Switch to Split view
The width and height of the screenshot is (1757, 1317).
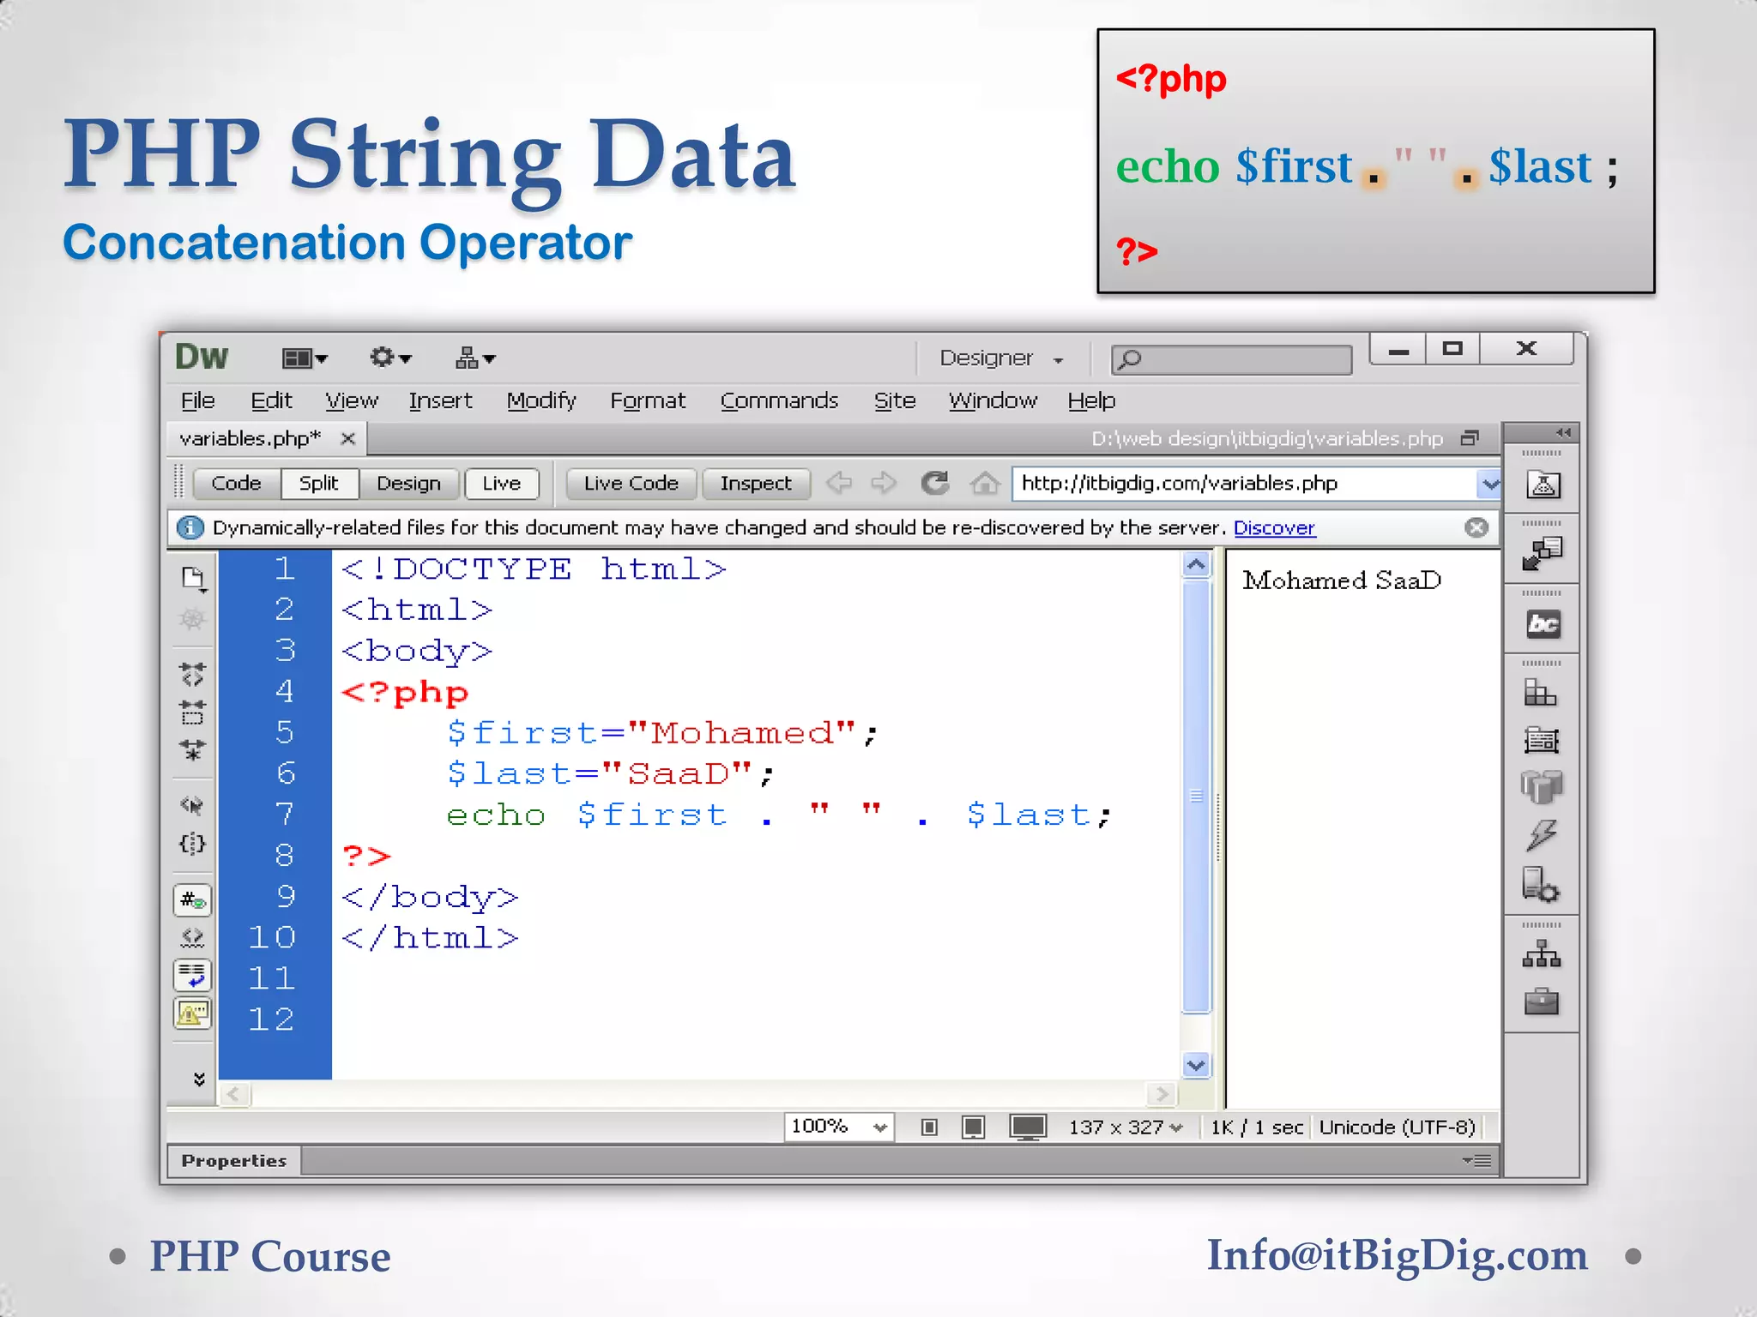point(318,483)
